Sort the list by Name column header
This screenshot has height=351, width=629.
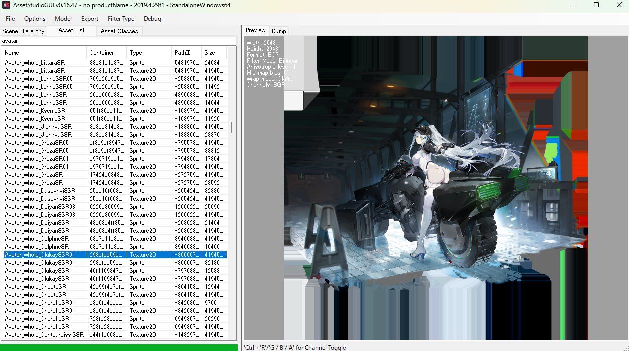44,53
